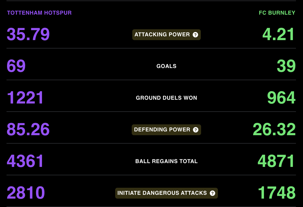Select the Attacking Power label badge

point(166,35)
